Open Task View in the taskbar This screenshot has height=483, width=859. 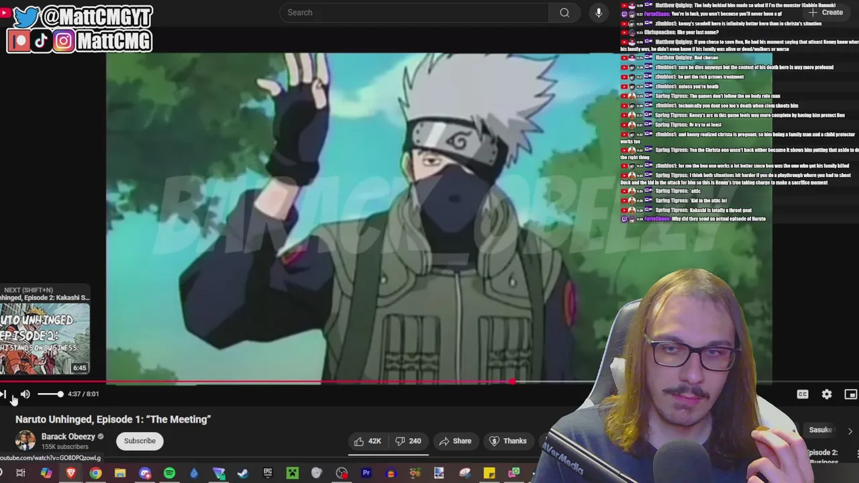tap(21, 474)
